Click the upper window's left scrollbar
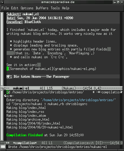124x151 pixels. 2,49
